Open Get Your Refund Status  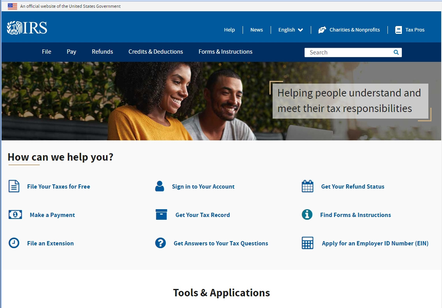coord(353,187)
